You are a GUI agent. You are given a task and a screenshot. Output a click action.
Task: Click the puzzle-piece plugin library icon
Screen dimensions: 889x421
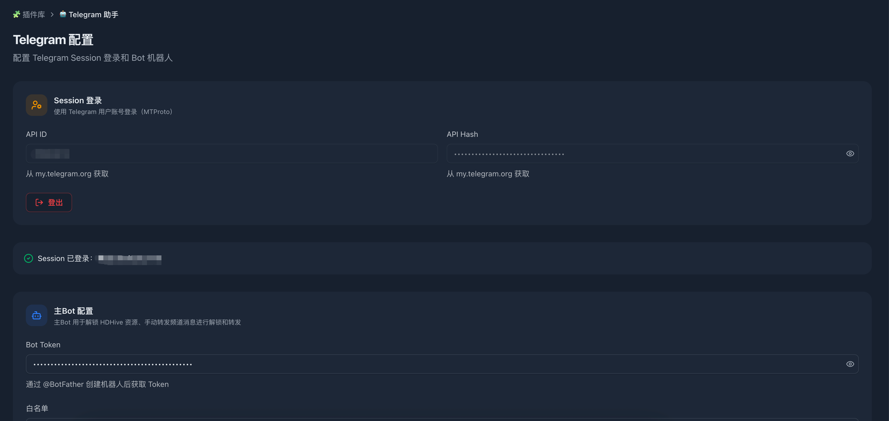coord(16,15)
